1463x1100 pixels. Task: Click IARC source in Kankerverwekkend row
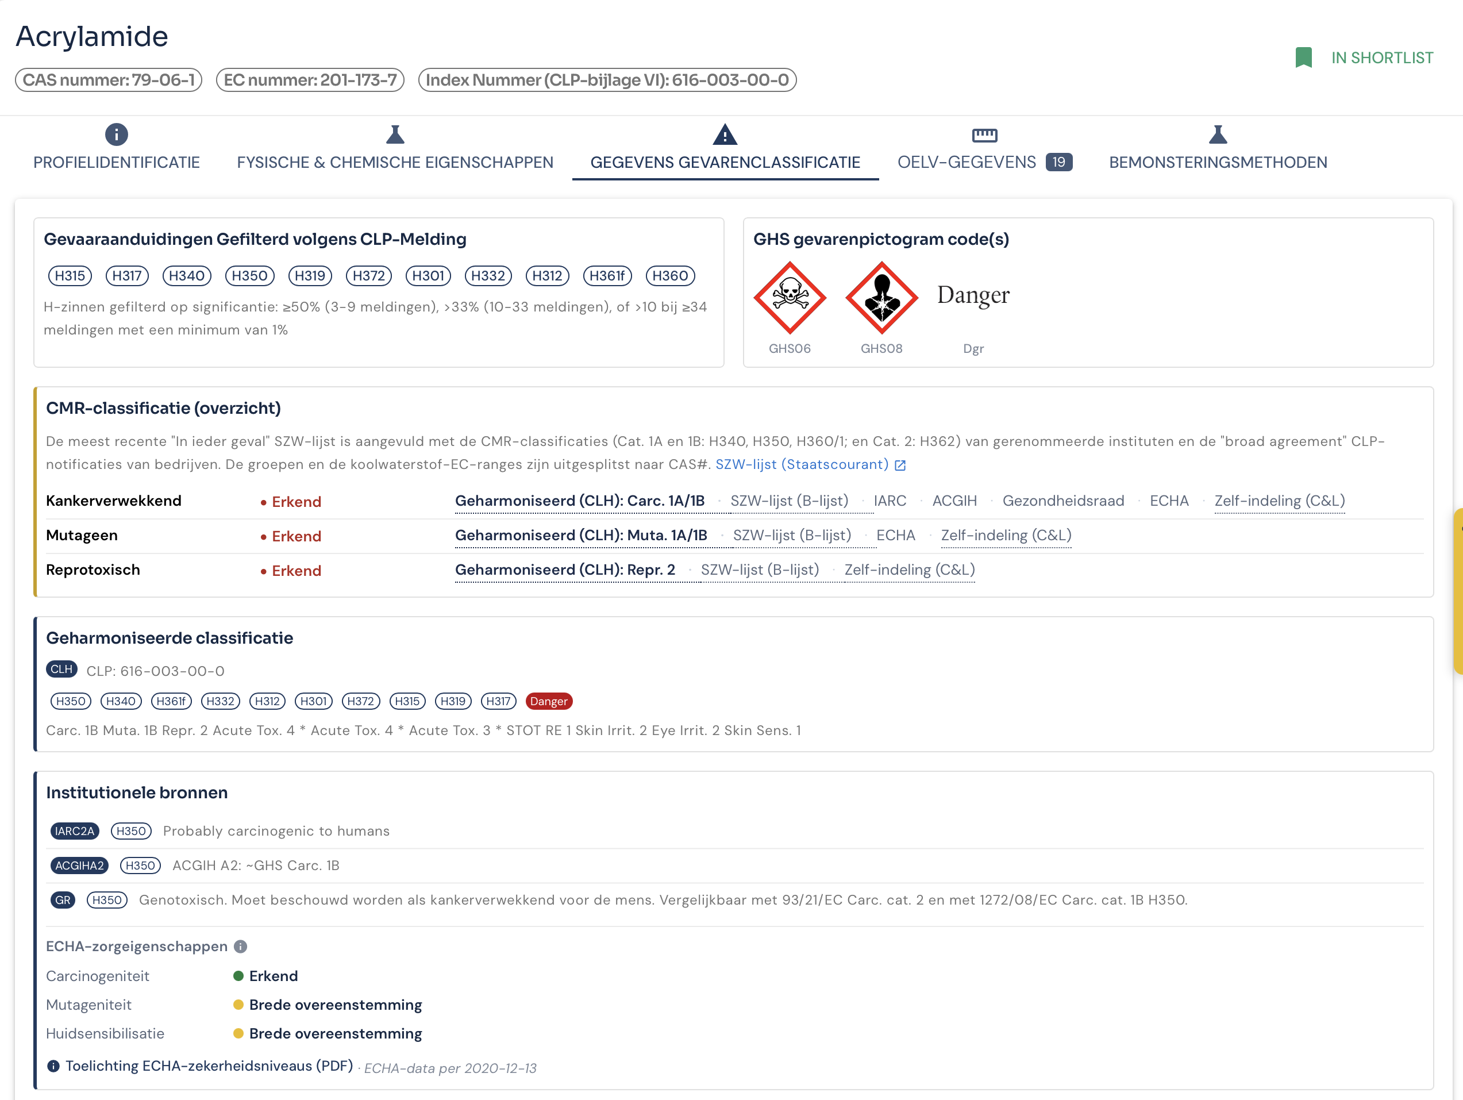(x=890, y=501)
